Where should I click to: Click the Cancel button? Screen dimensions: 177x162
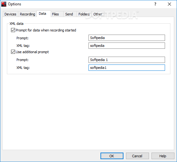pos(137,156)
